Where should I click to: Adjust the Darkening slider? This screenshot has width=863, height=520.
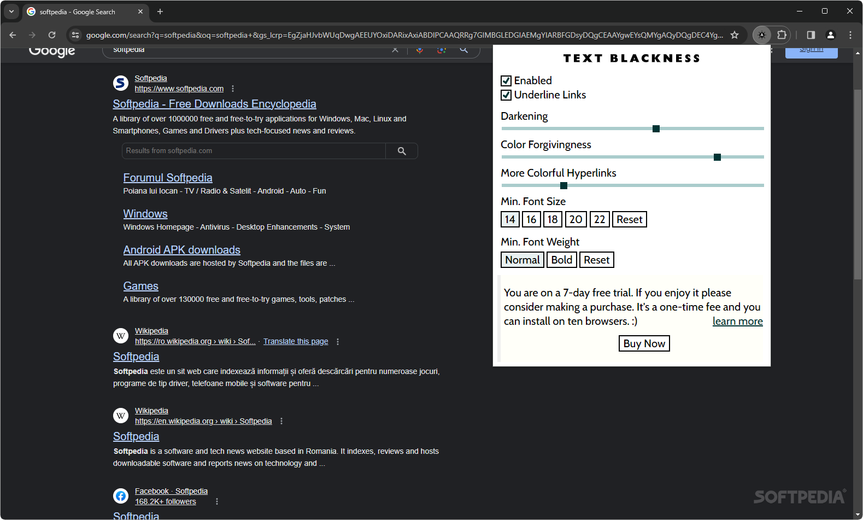[632, 128]
